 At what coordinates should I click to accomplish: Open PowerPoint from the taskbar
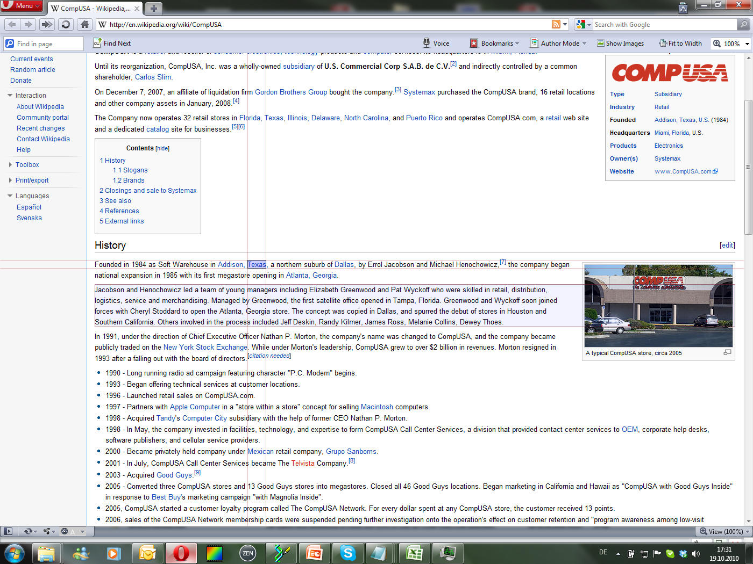click(315, 553)
